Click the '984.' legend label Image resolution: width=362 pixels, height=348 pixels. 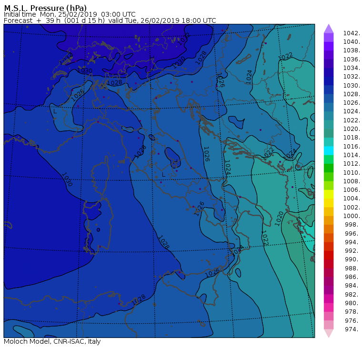352,285
